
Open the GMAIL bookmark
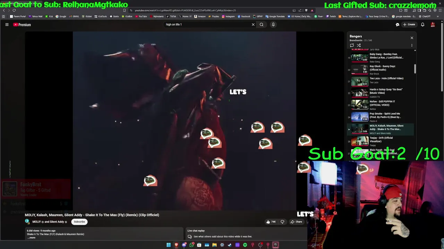point(74,16)
